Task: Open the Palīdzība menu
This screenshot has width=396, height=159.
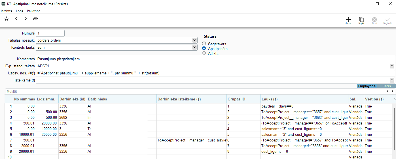Action: click(33, 11)
